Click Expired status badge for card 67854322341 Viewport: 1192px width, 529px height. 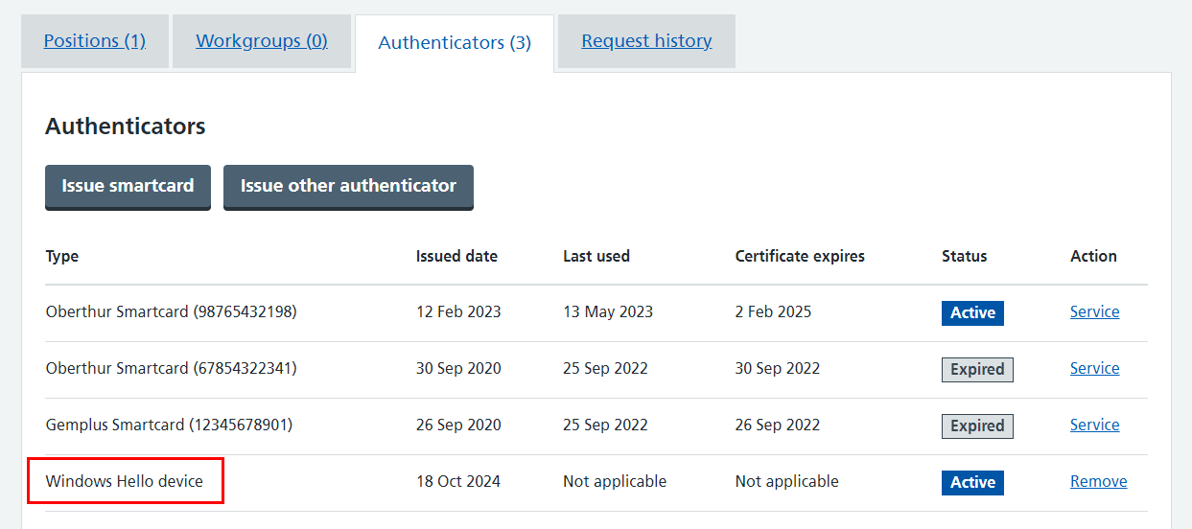[977, 370]
